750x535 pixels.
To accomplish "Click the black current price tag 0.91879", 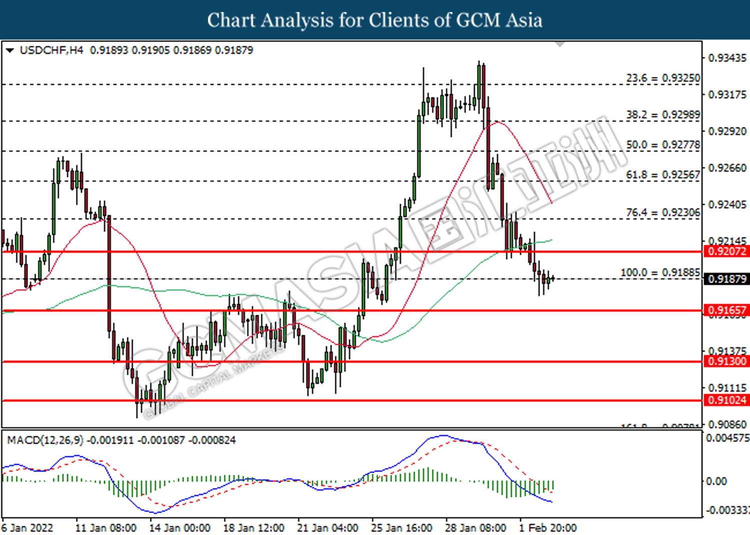I will pyautogui.click(x=726, y=279).
